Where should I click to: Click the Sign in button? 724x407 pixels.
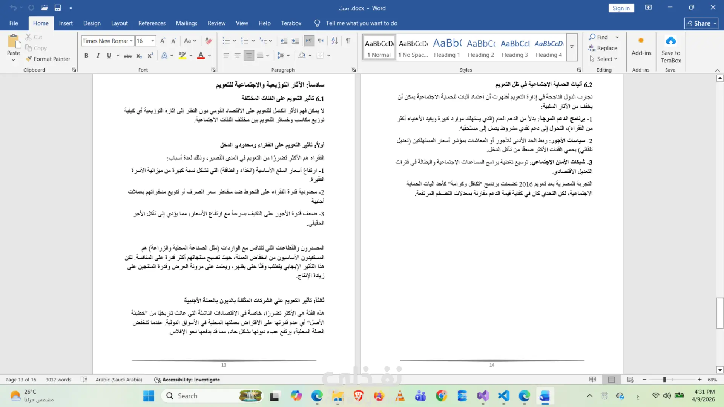click(x=621, y=8)
